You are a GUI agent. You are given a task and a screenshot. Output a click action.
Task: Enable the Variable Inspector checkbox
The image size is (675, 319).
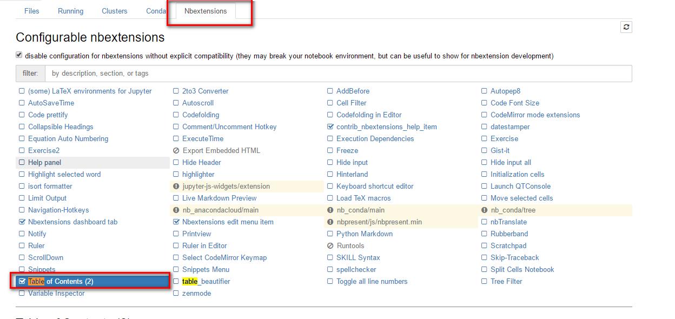pyautogui.click(x=22, y=294)
